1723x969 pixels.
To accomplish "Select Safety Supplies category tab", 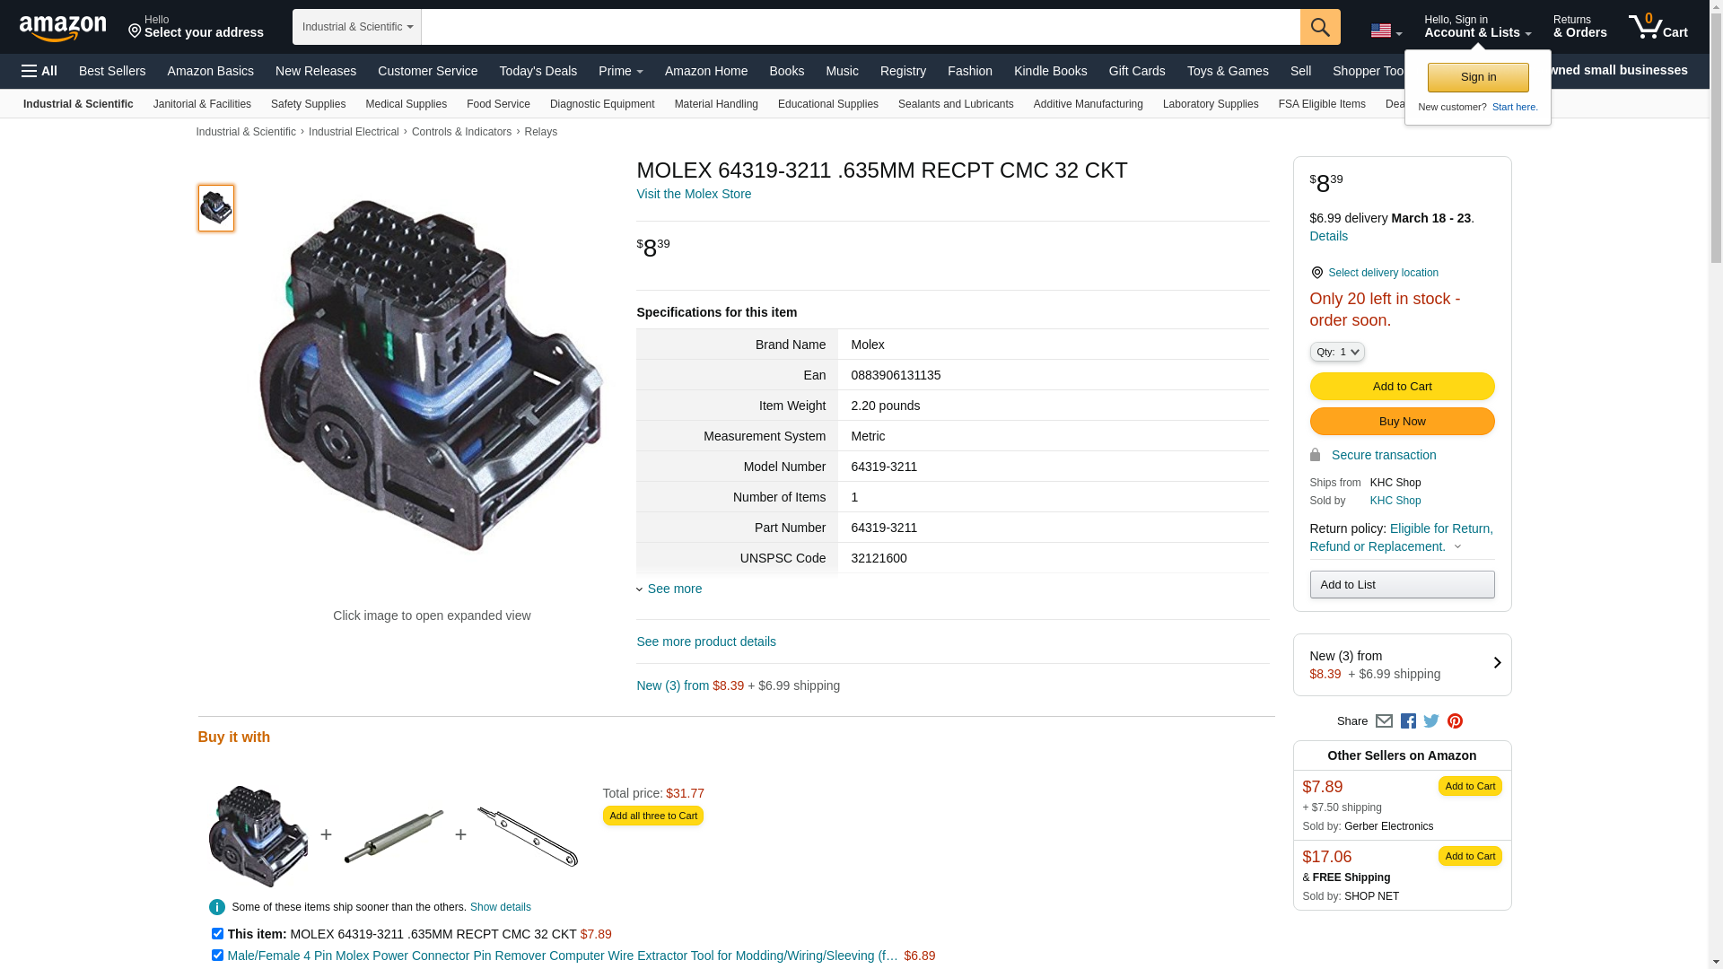I will point(308,104).
